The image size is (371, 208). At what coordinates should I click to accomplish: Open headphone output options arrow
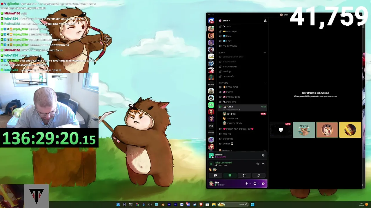coord(258,183)
